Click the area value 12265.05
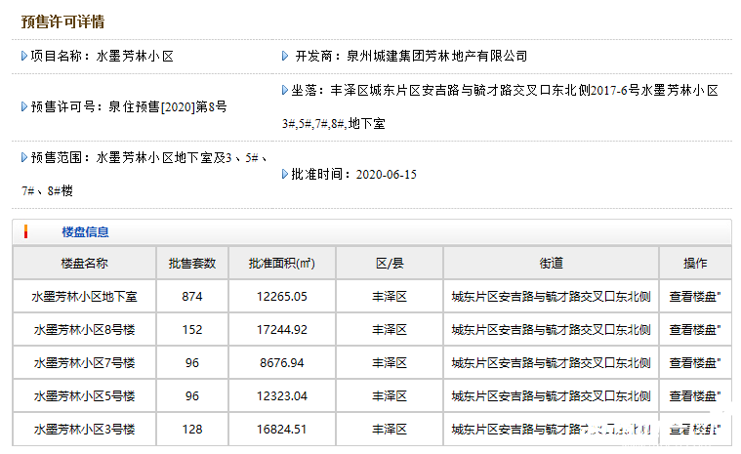 click(x=281, y=297)
